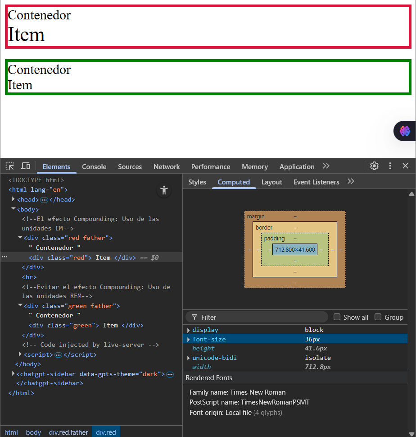Expand the script element node
Viewport: 416px width, 437px height.
click(20, 354)
